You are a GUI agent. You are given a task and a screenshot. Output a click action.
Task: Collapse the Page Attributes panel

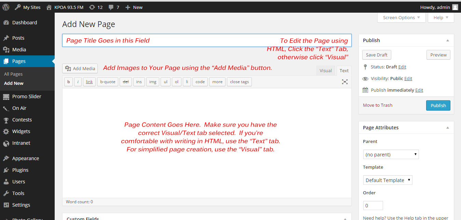pyautogui.click(x=447, y=128)
